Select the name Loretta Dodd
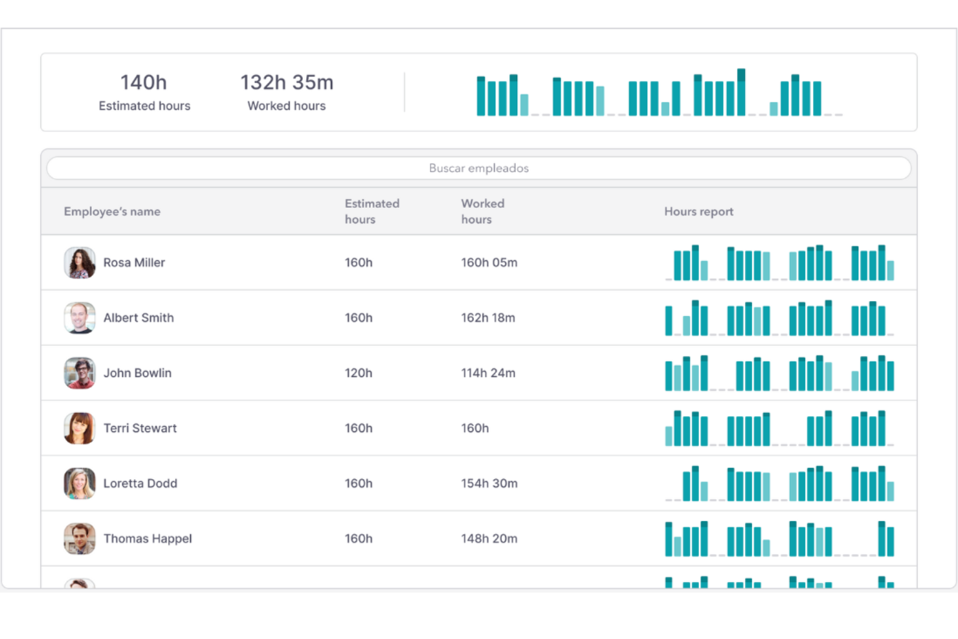 (x=140, y=484)
